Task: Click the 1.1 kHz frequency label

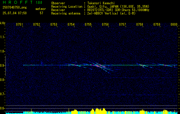Action: tap(2, 37)
